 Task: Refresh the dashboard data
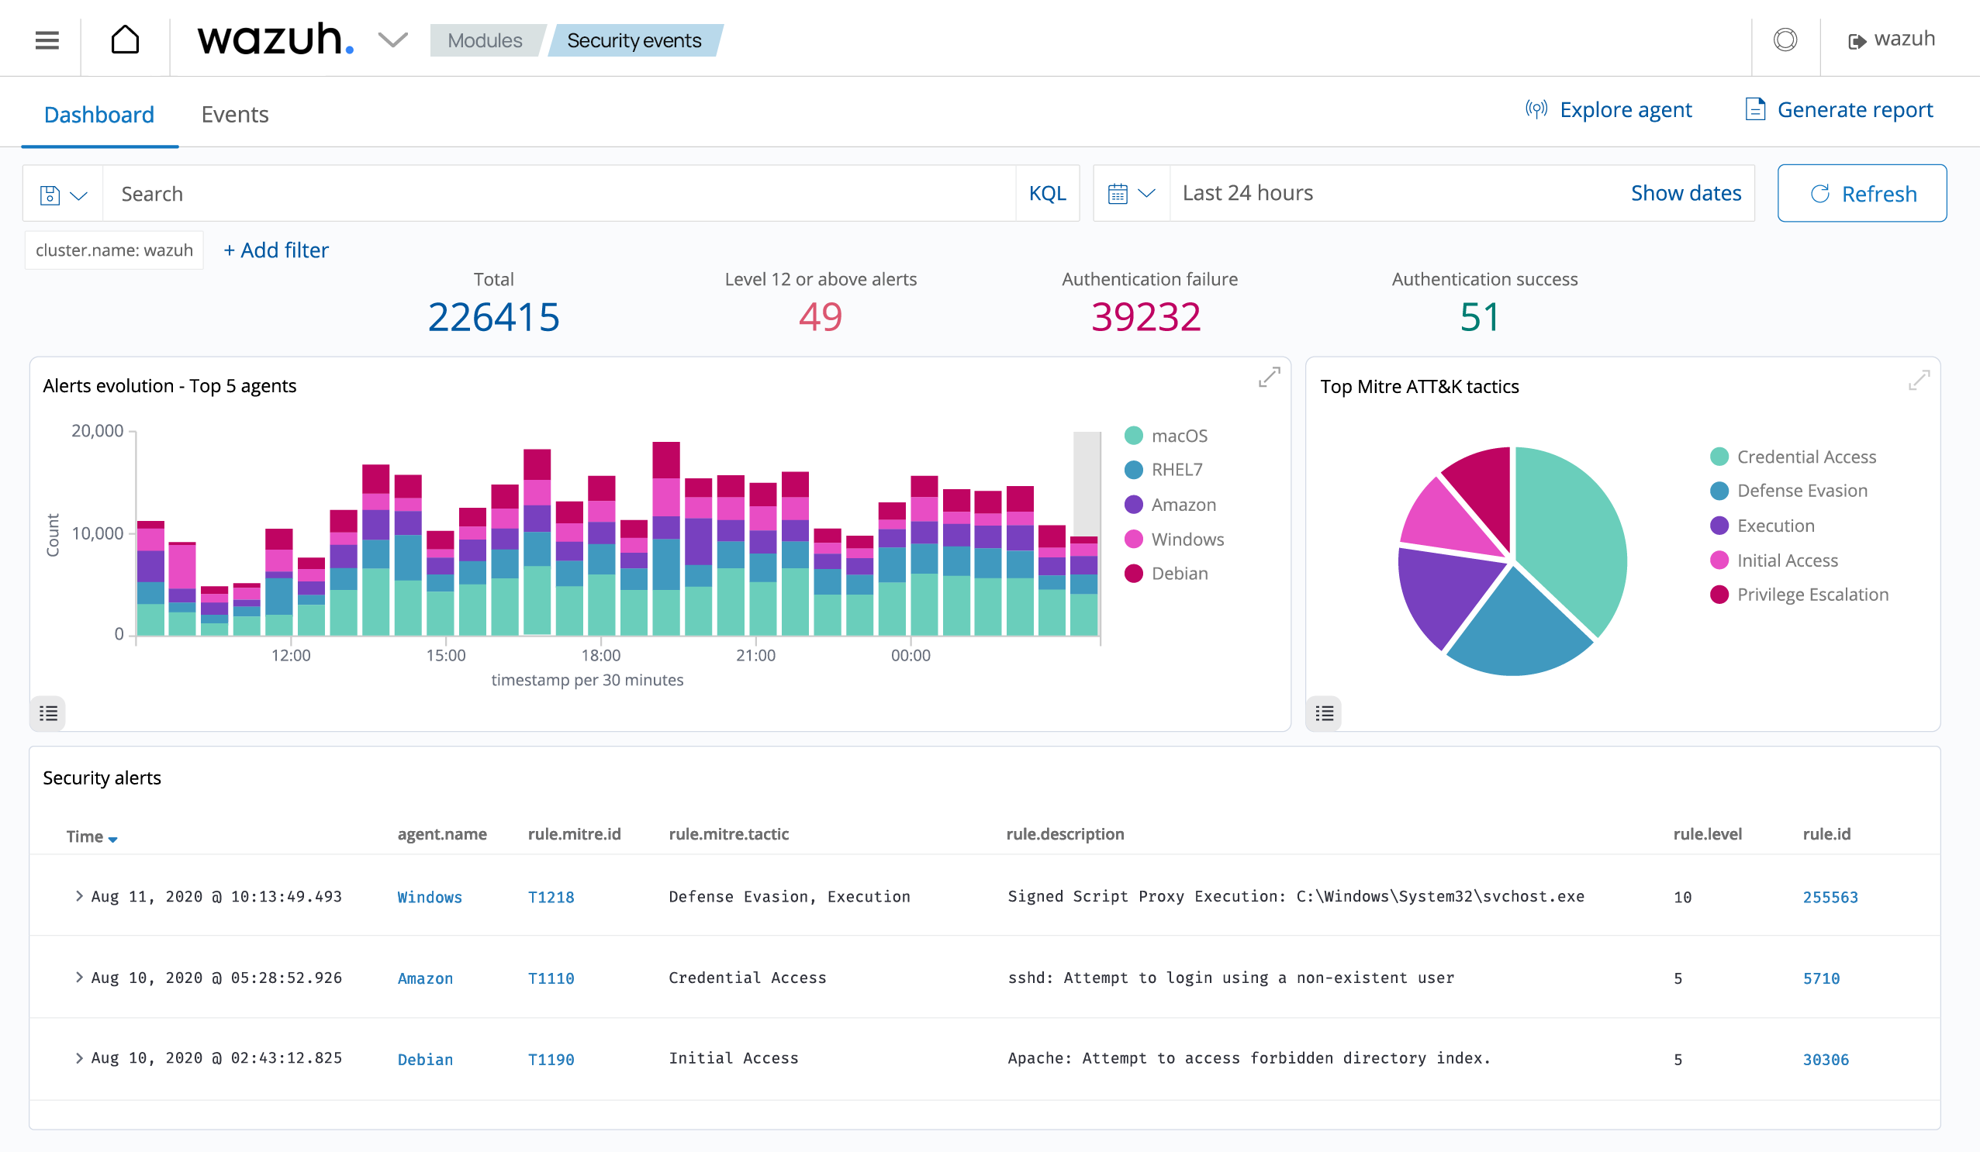coord(1862,193)
